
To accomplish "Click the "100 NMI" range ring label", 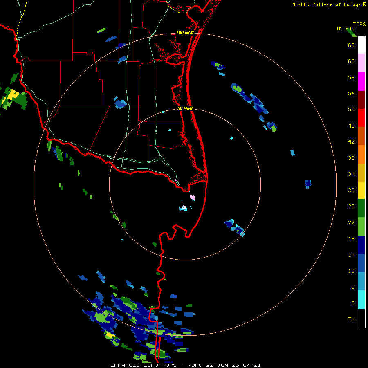I will pos(185,33).
